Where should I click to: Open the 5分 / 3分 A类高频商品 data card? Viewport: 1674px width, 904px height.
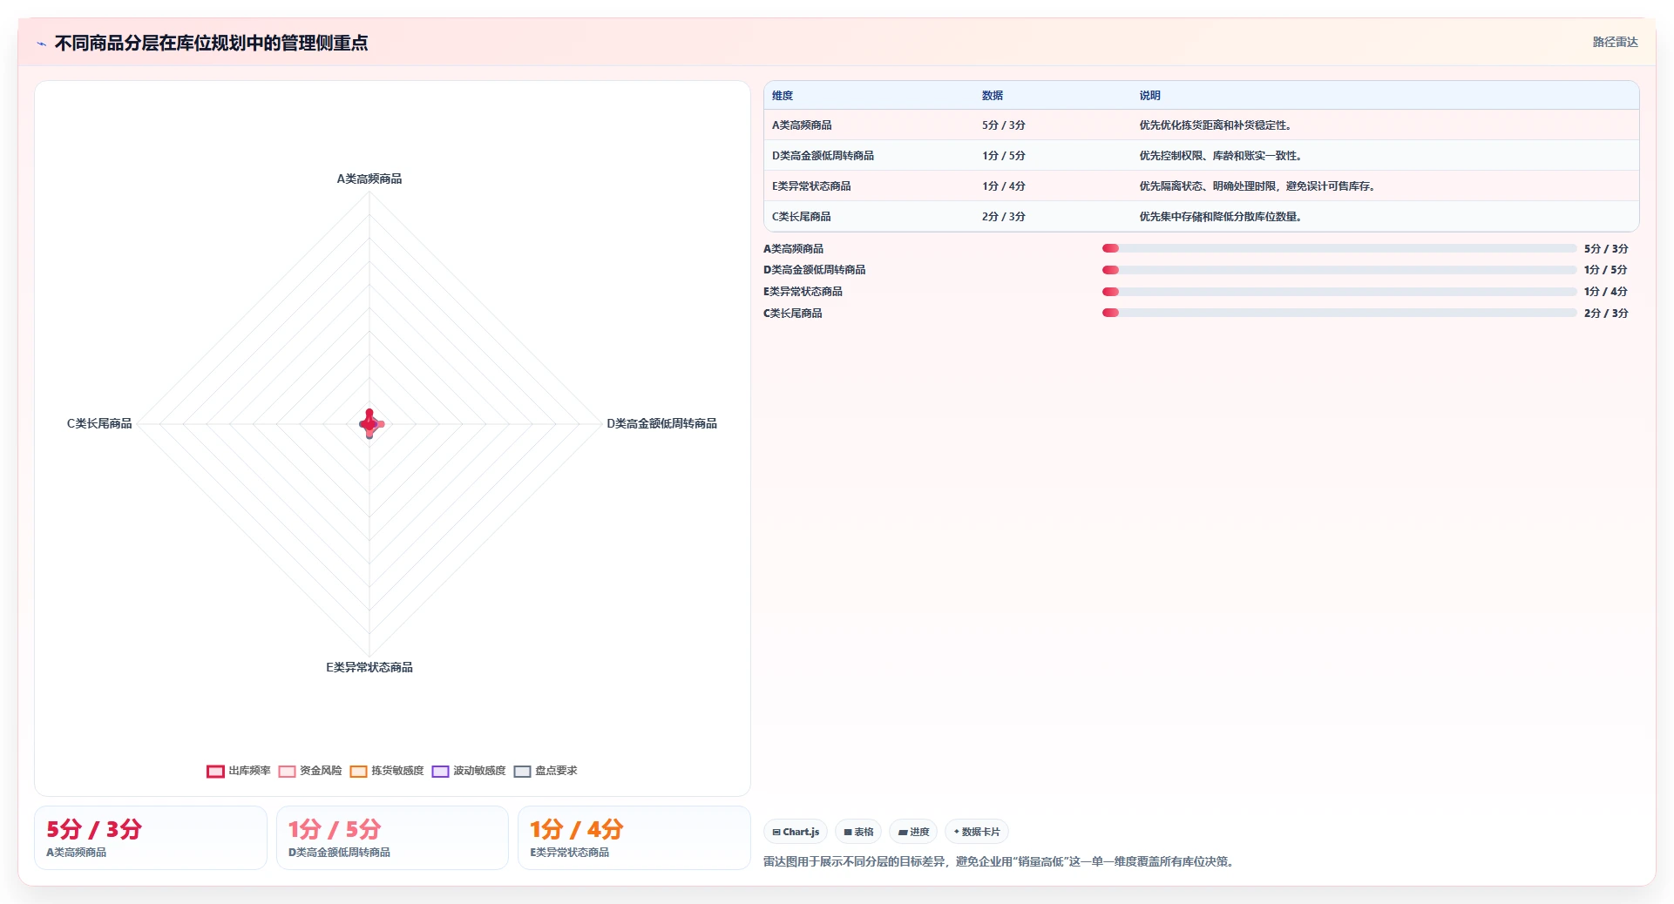coord(151,838)
